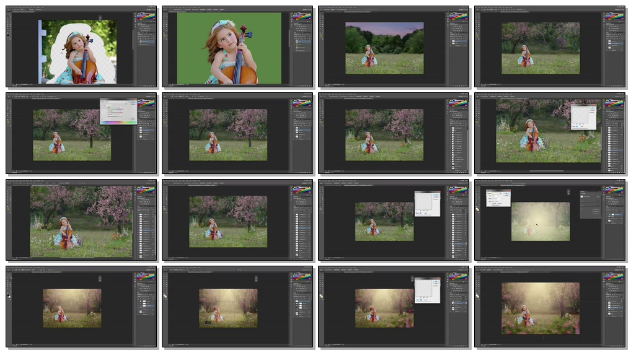Click the Swatches color grid in the white-cutout screenshot

pos(146,17)
